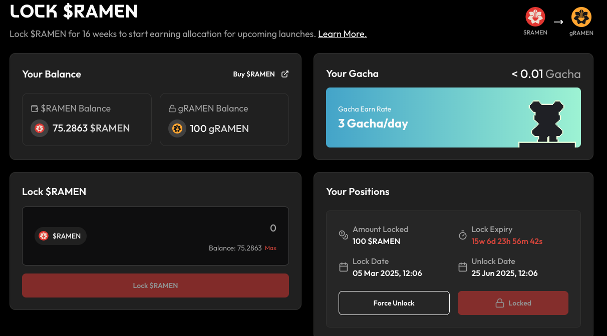607x336 pixels.
Task: Click the wallet icon next to $RAMEN Balance
Action: pos(35,108)
